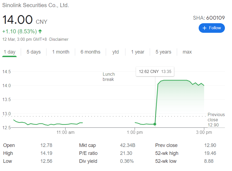Click the blue Follow button

(212, 28)
